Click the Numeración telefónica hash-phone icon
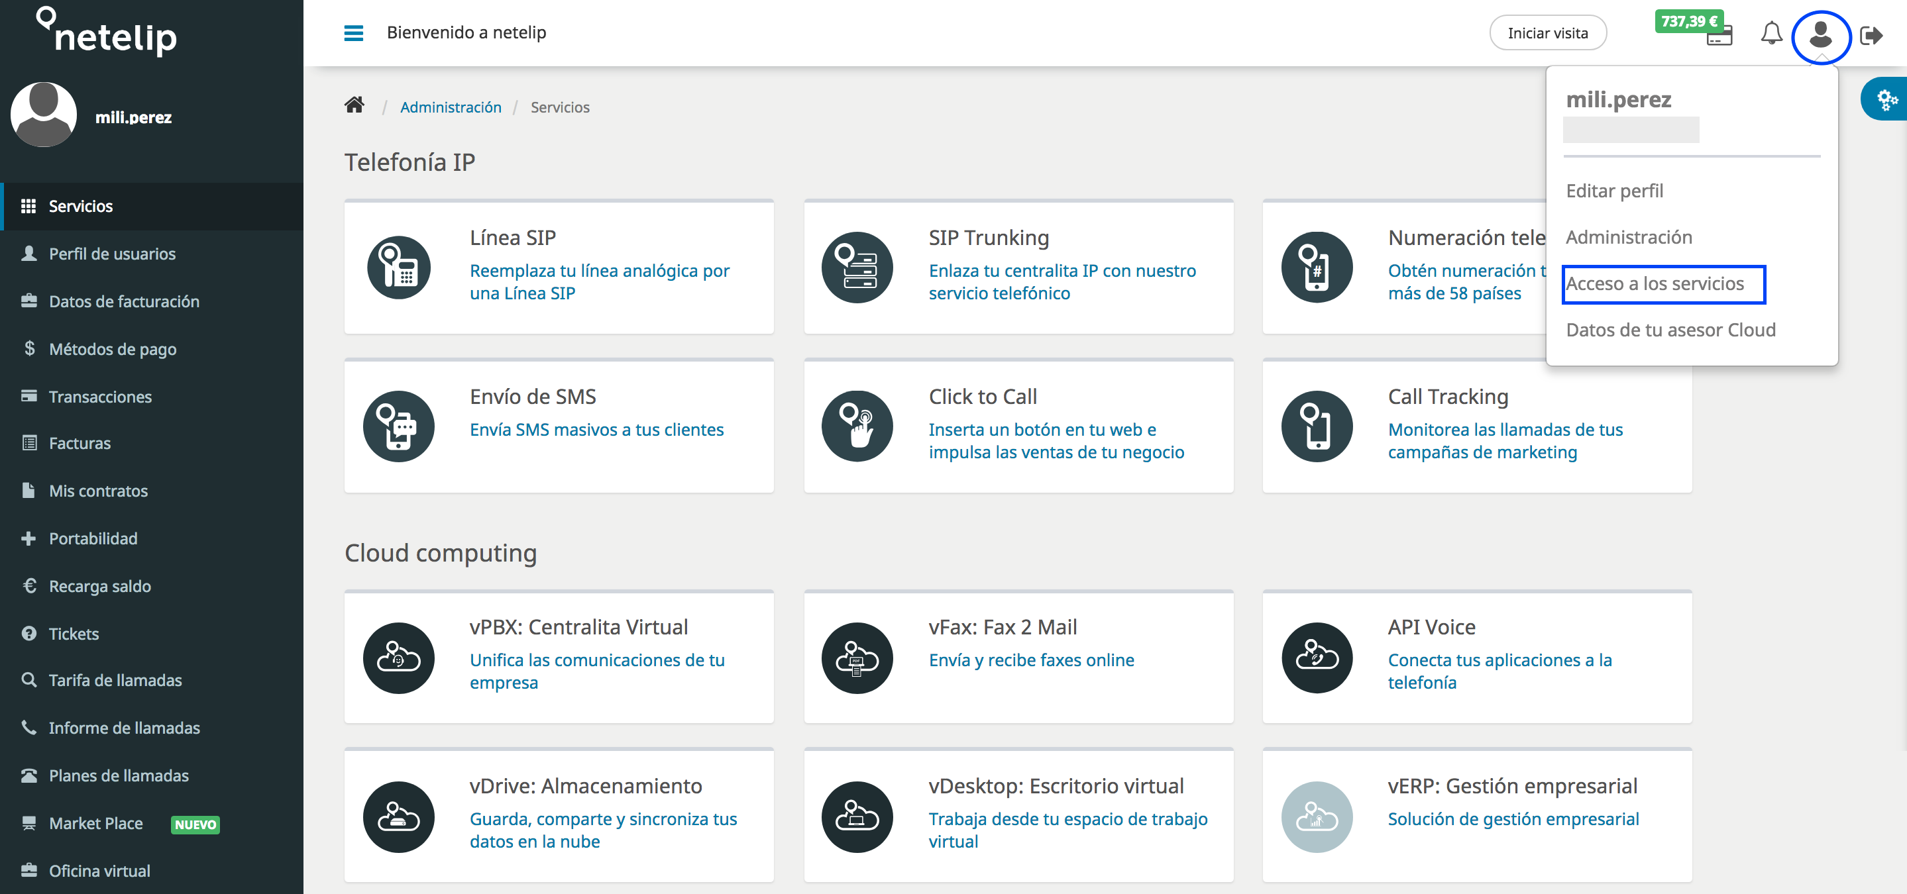1907x894 pixels. click(1316, 267)
